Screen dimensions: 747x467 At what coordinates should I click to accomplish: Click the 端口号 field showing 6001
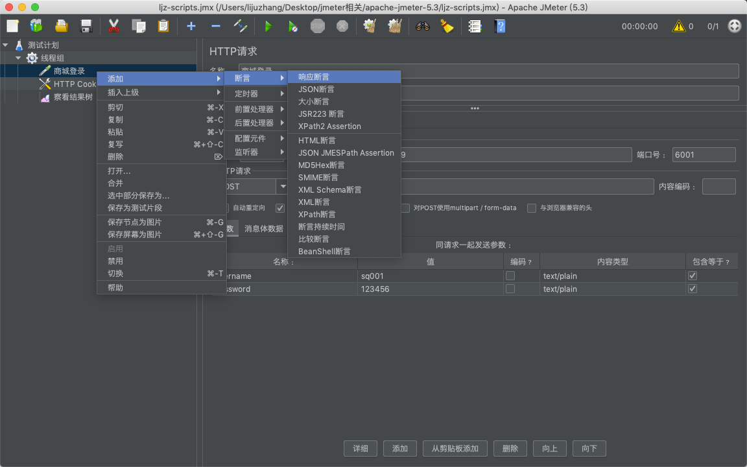click(x=704, y=155)
